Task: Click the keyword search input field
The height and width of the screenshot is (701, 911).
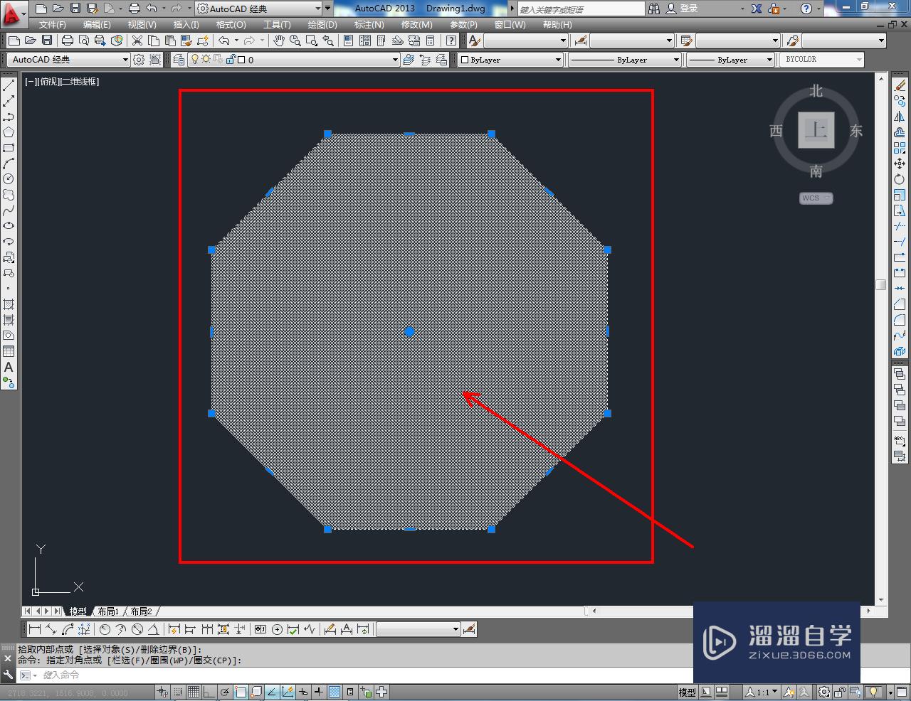Action: pyautogui.click(x=580, y=9)
